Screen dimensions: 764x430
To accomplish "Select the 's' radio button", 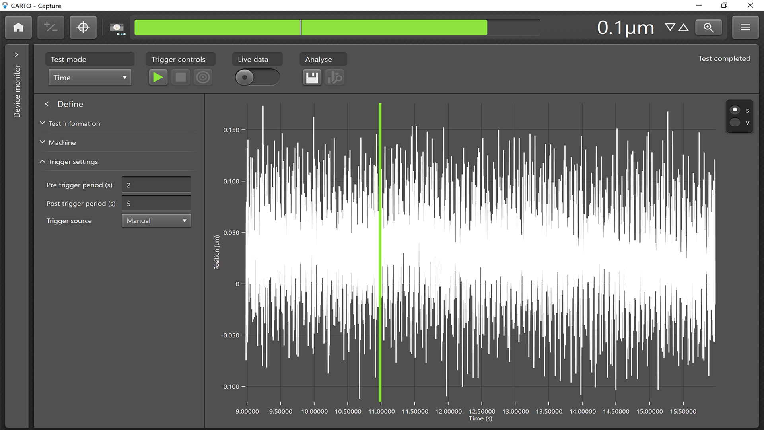I will (735, 110).
